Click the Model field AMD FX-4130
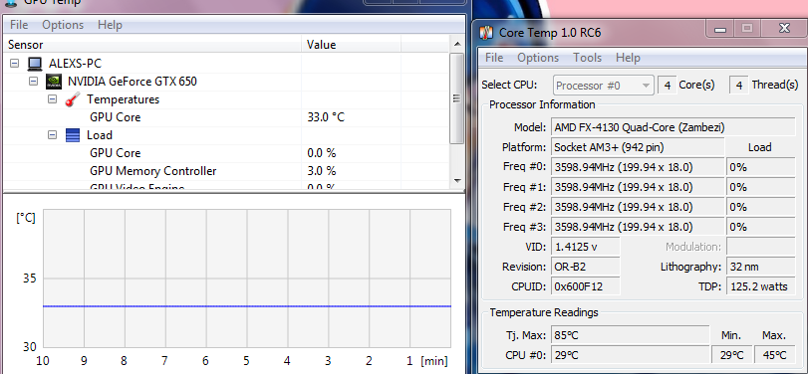 [x=673, y=127]
